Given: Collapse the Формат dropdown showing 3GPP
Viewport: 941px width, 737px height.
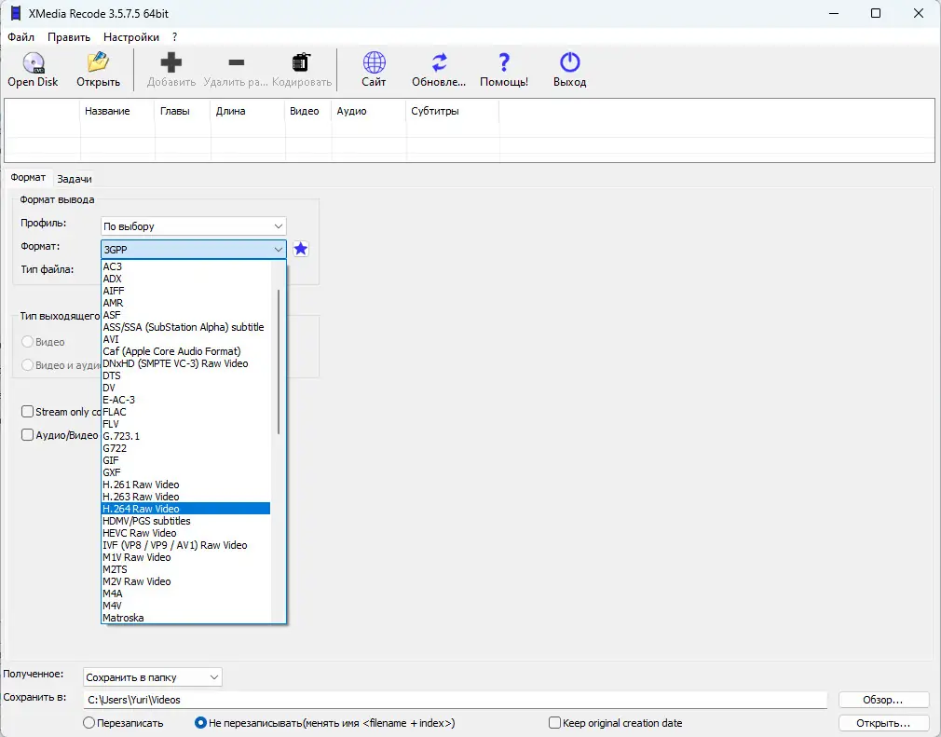Looking at the screenshot, I should coord(193,249).
